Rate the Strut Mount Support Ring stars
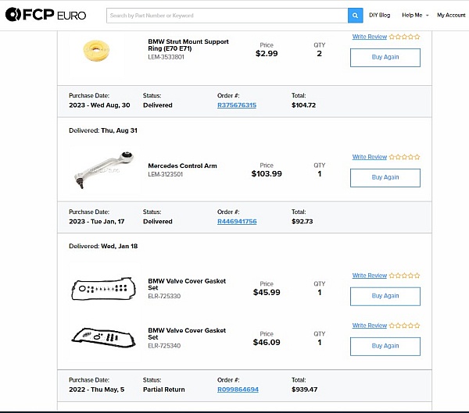The width and height of the screenshot is (469, 413). tap(404, 37)
